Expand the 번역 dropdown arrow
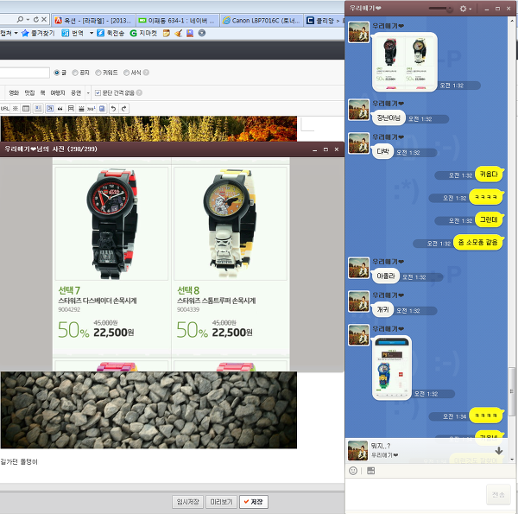518x514 pixels. 92,33
